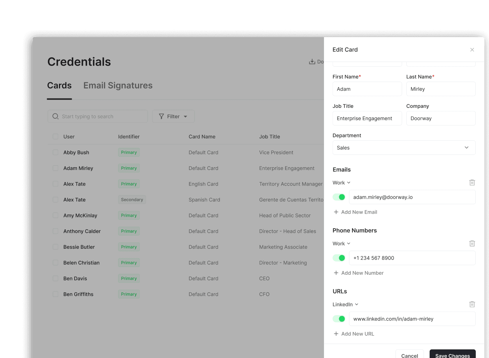Screen dimensions: 489x358
Task: Change the phone number type Work dropdown
Action: point(342,244)
